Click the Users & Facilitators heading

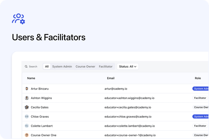tap(49, 37)
